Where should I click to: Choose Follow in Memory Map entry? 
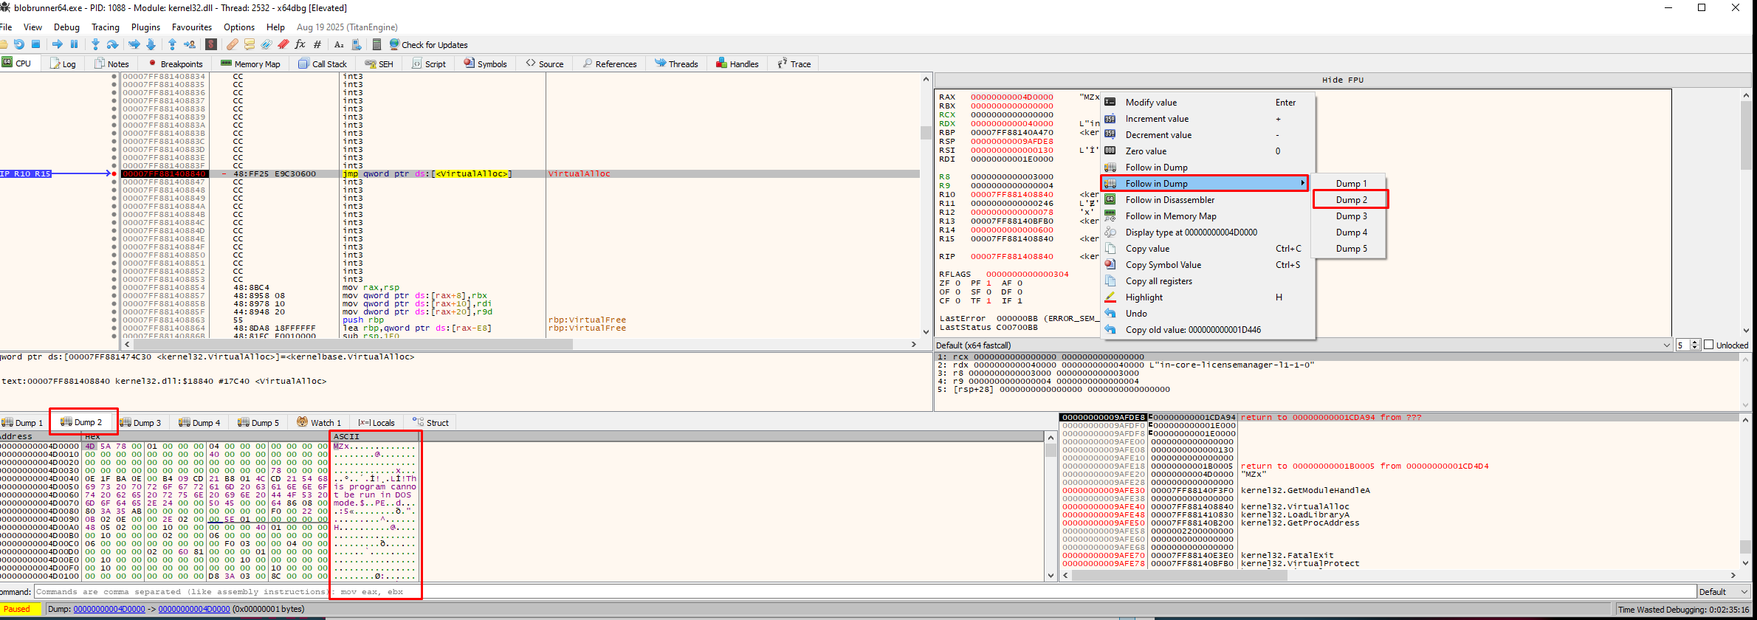1208,216
